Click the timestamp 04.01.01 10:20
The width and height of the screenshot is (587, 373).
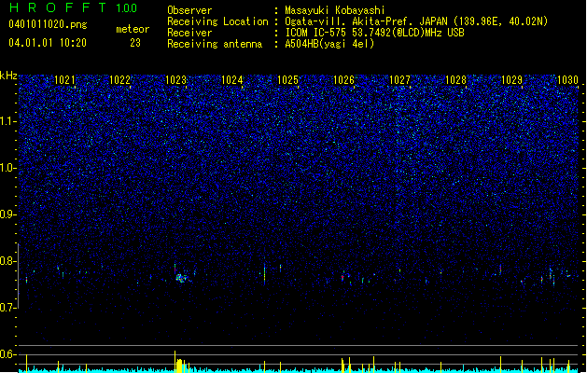pos(48,43)
